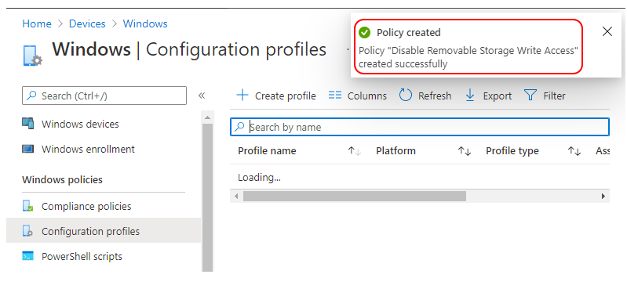Select Configuration profiles in sidebar

click(x=104, y=231)
